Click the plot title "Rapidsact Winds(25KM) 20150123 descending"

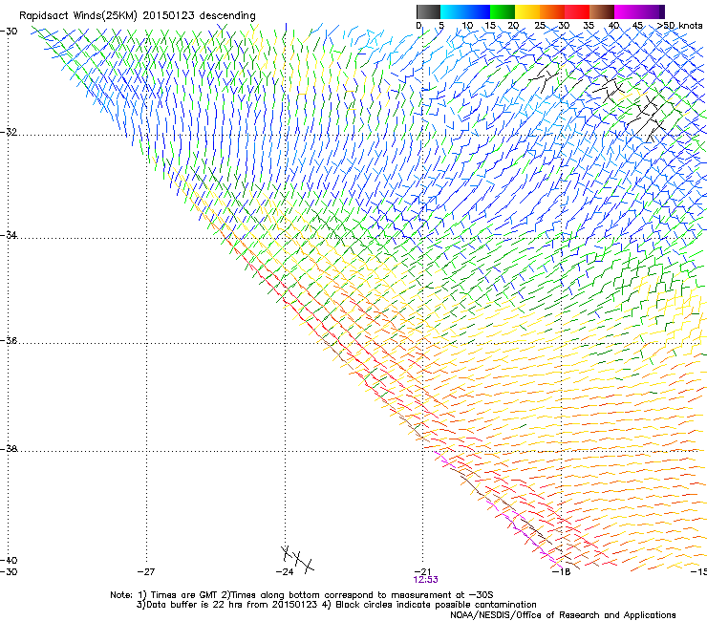[137, 16]
